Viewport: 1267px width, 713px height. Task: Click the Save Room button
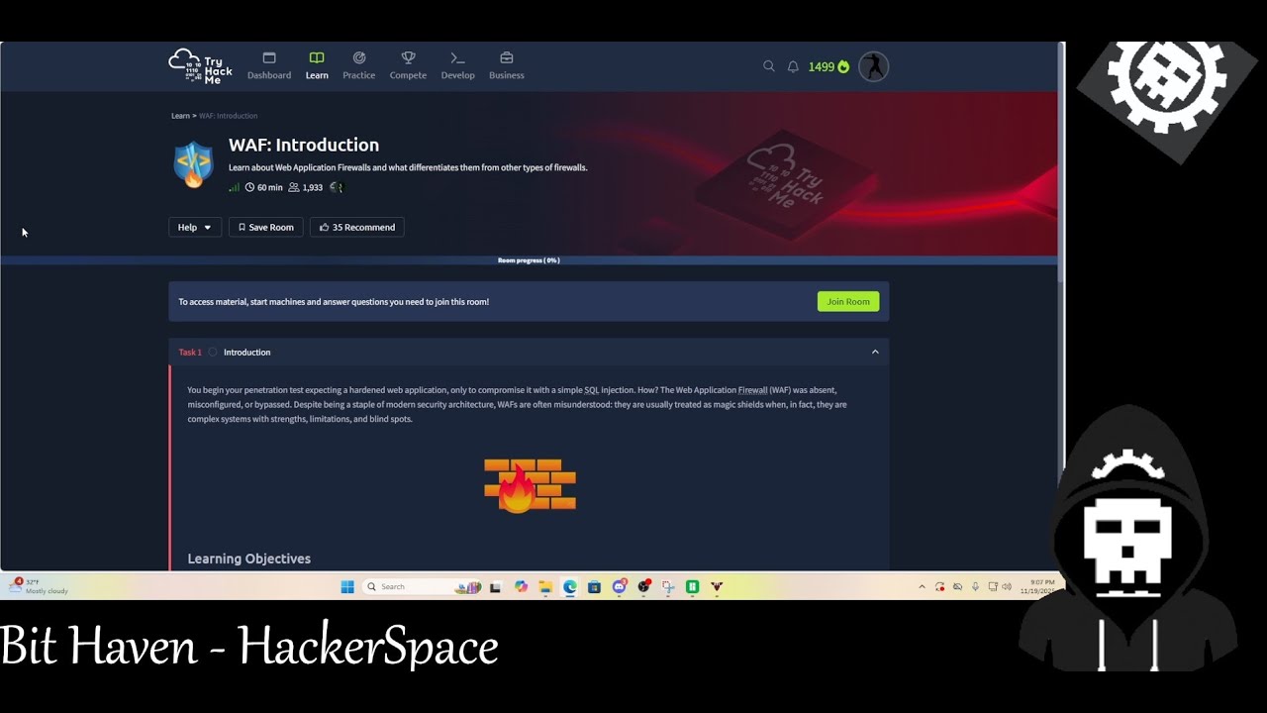(265, 227)
